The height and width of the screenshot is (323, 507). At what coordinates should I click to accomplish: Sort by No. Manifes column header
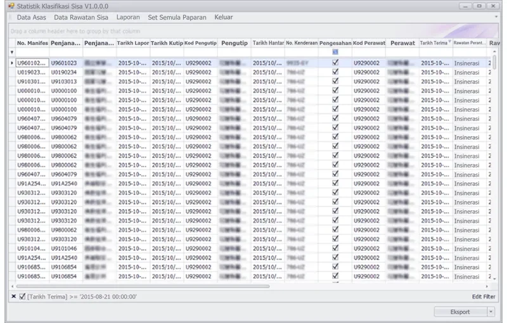(x=32, y=43)
